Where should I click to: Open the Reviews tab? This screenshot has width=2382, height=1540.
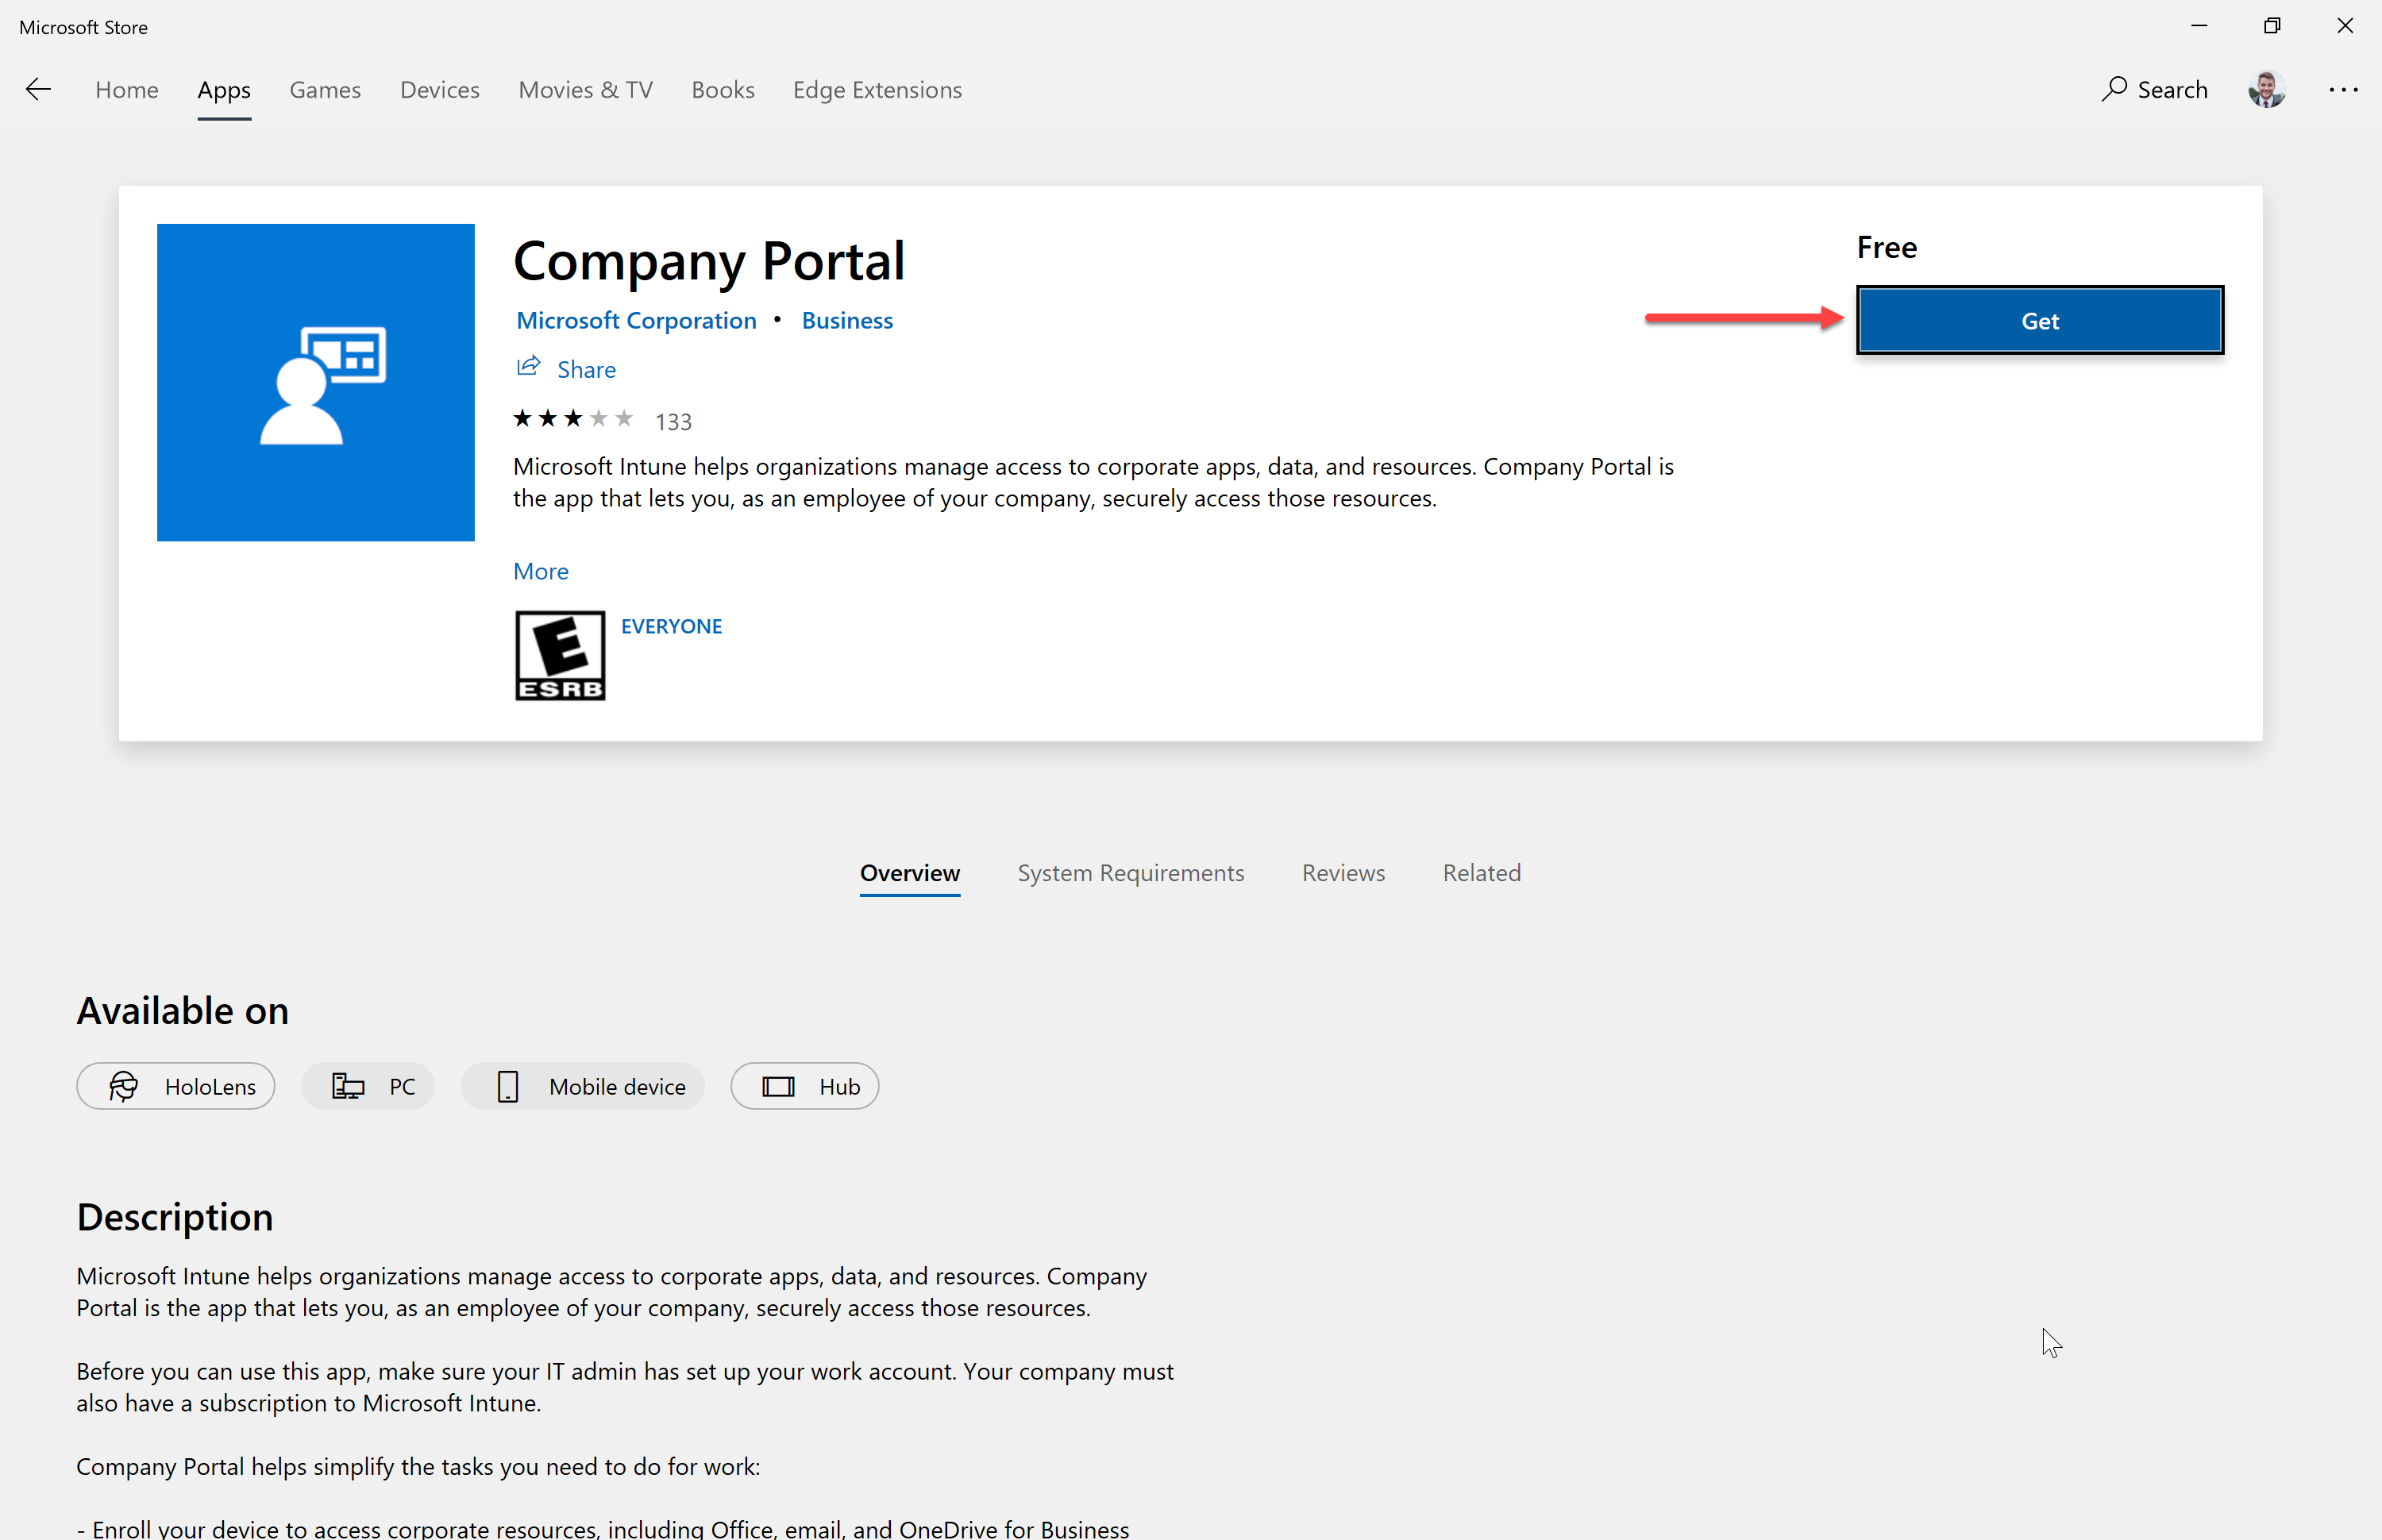coord(1343,873)
